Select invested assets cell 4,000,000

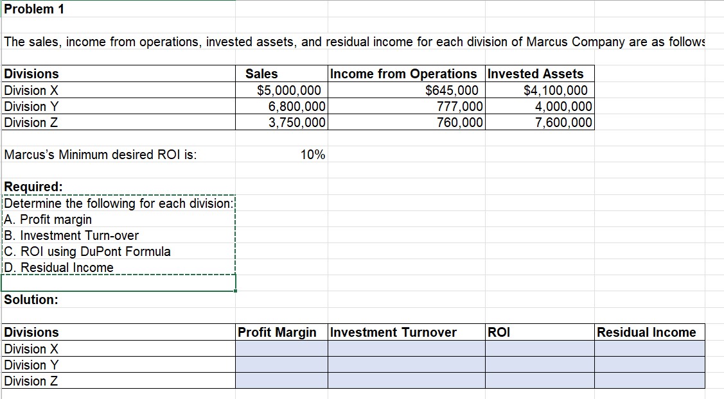pyautogui.click(x=540, y=106)
